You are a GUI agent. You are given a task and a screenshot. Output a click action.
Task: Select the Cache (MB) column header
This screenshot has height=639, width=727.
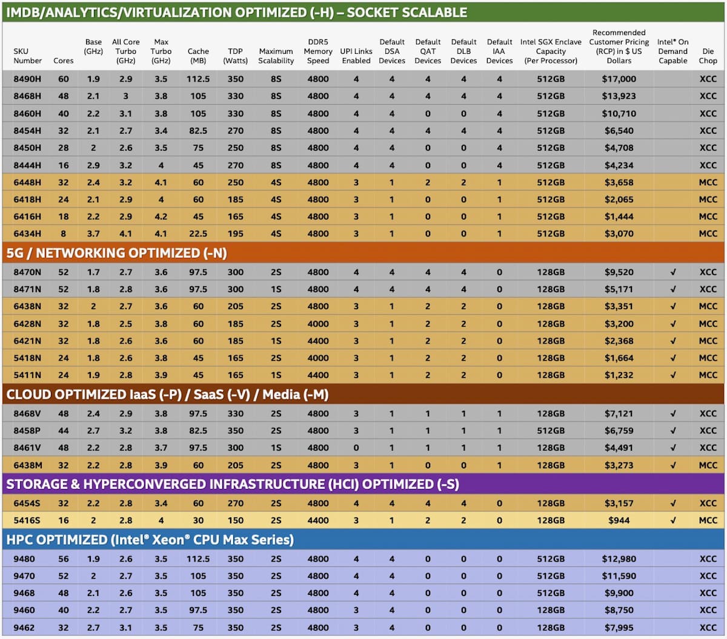tap(198, 56)
